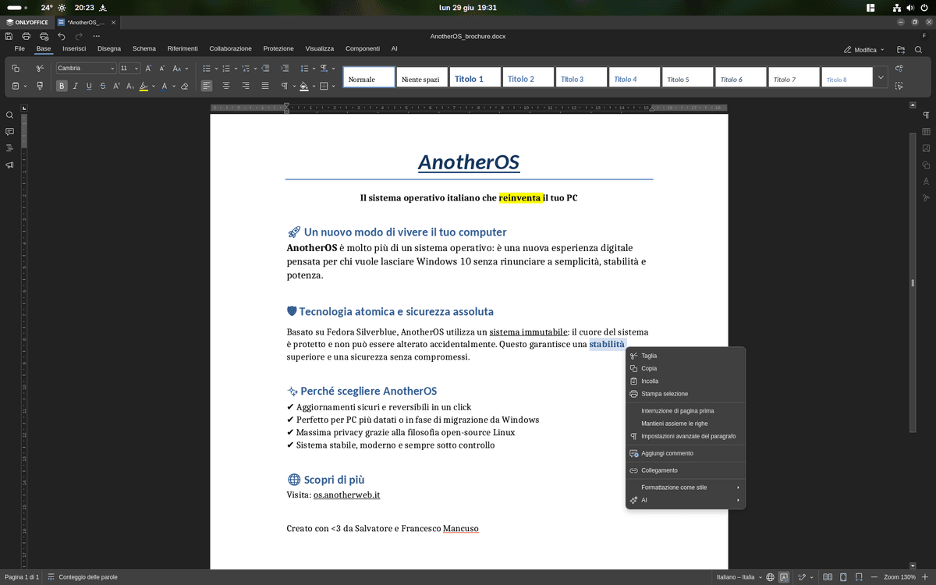
Task: Save the document with the floppy disk icon
Action: pos(9,36)
